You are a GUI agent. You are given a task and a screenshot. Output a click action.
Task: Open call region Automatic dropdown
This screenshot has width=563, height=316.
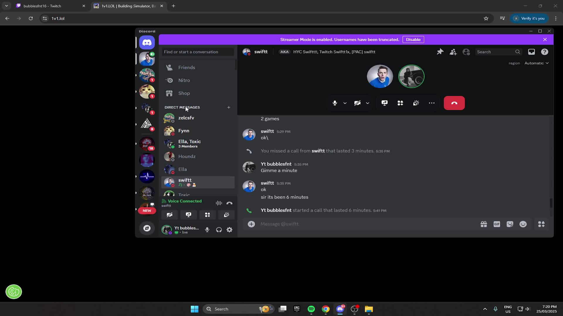tap(536, 63)
